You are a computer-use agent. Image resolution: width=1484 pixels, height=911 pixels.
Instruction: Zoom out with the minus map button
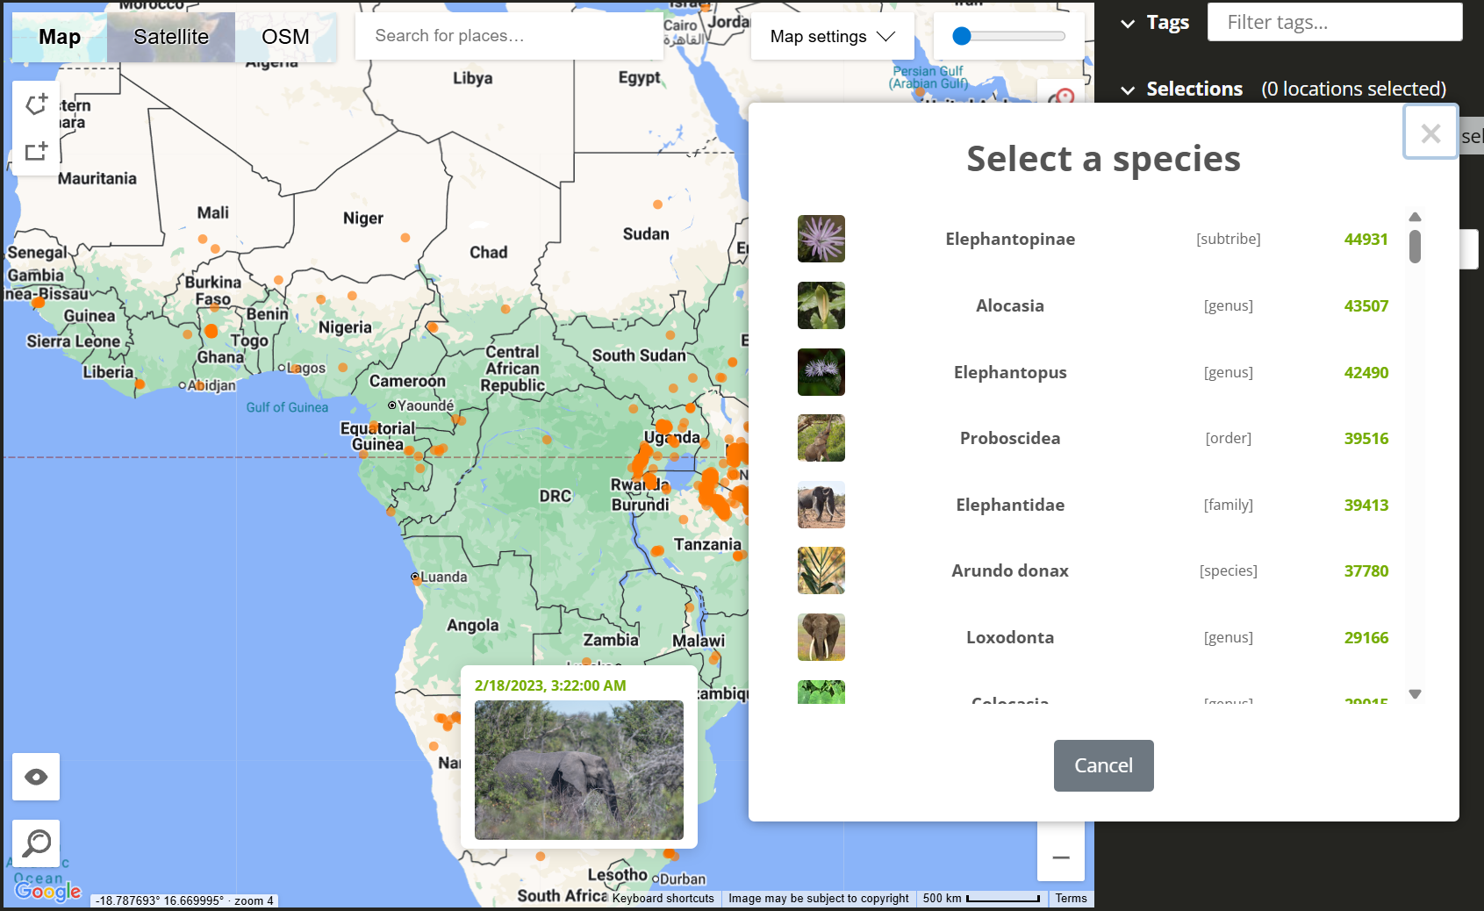(1061, 857)
